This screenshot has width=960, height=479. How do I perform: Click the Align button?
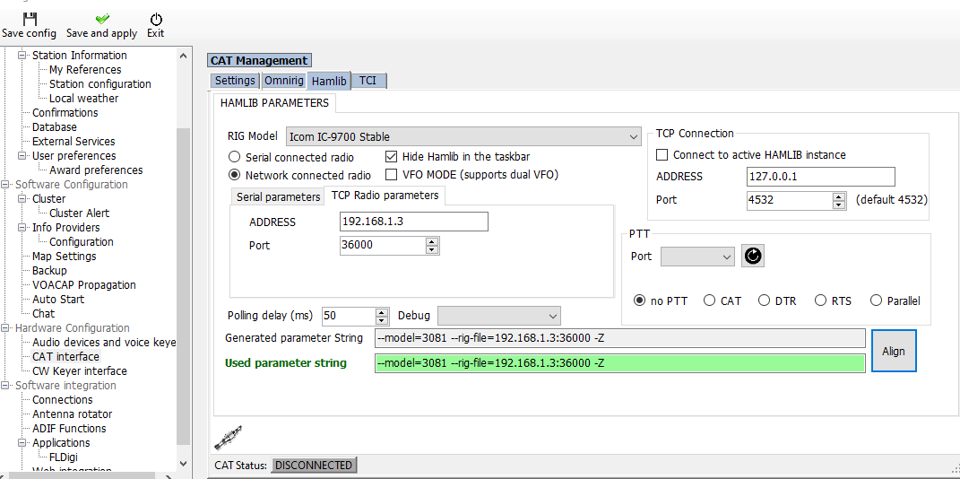(894, 351)
